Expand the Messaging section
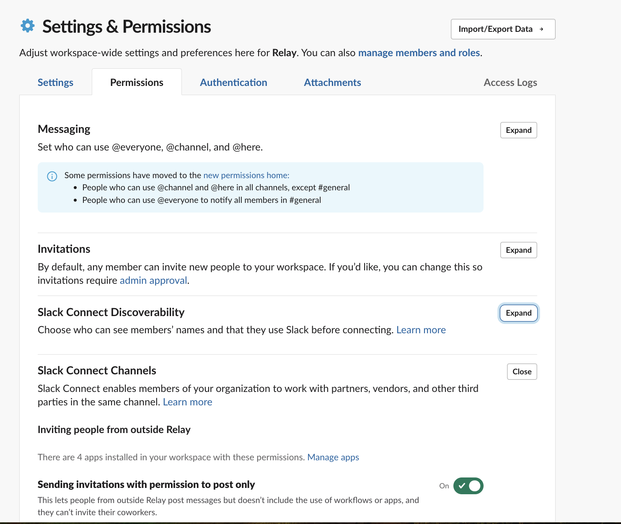 518,130
